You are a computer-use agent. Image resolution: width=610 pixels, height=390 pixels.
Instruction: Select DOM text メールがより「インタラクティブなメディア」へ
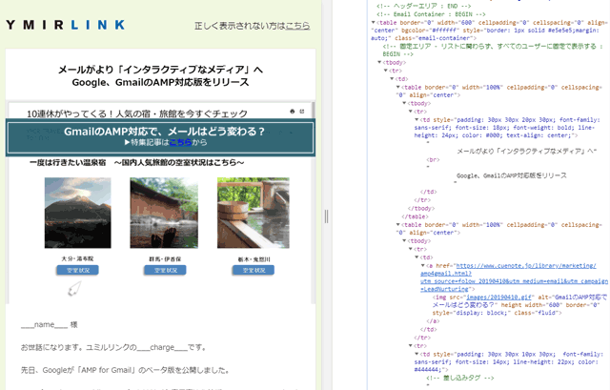[x=527, y=151]
